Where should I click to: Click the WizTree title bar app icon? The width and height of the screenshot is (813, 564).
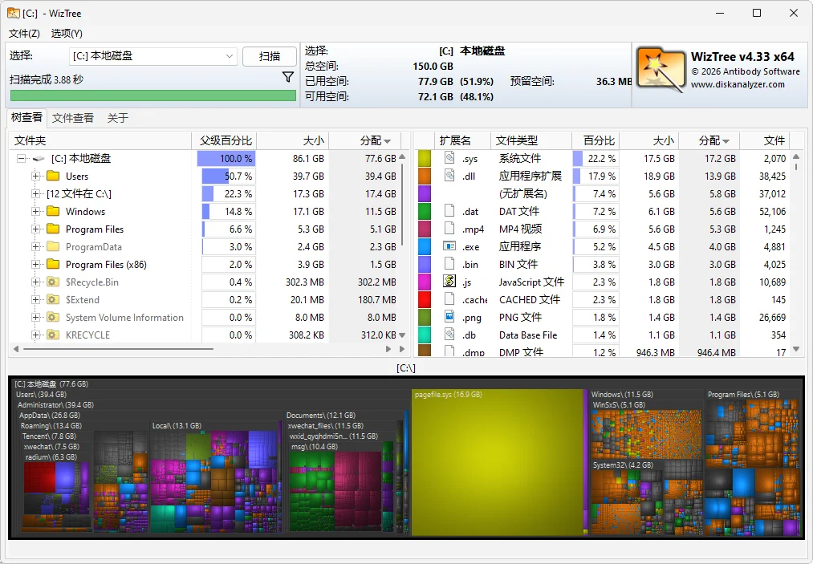[x=14, y=13]
